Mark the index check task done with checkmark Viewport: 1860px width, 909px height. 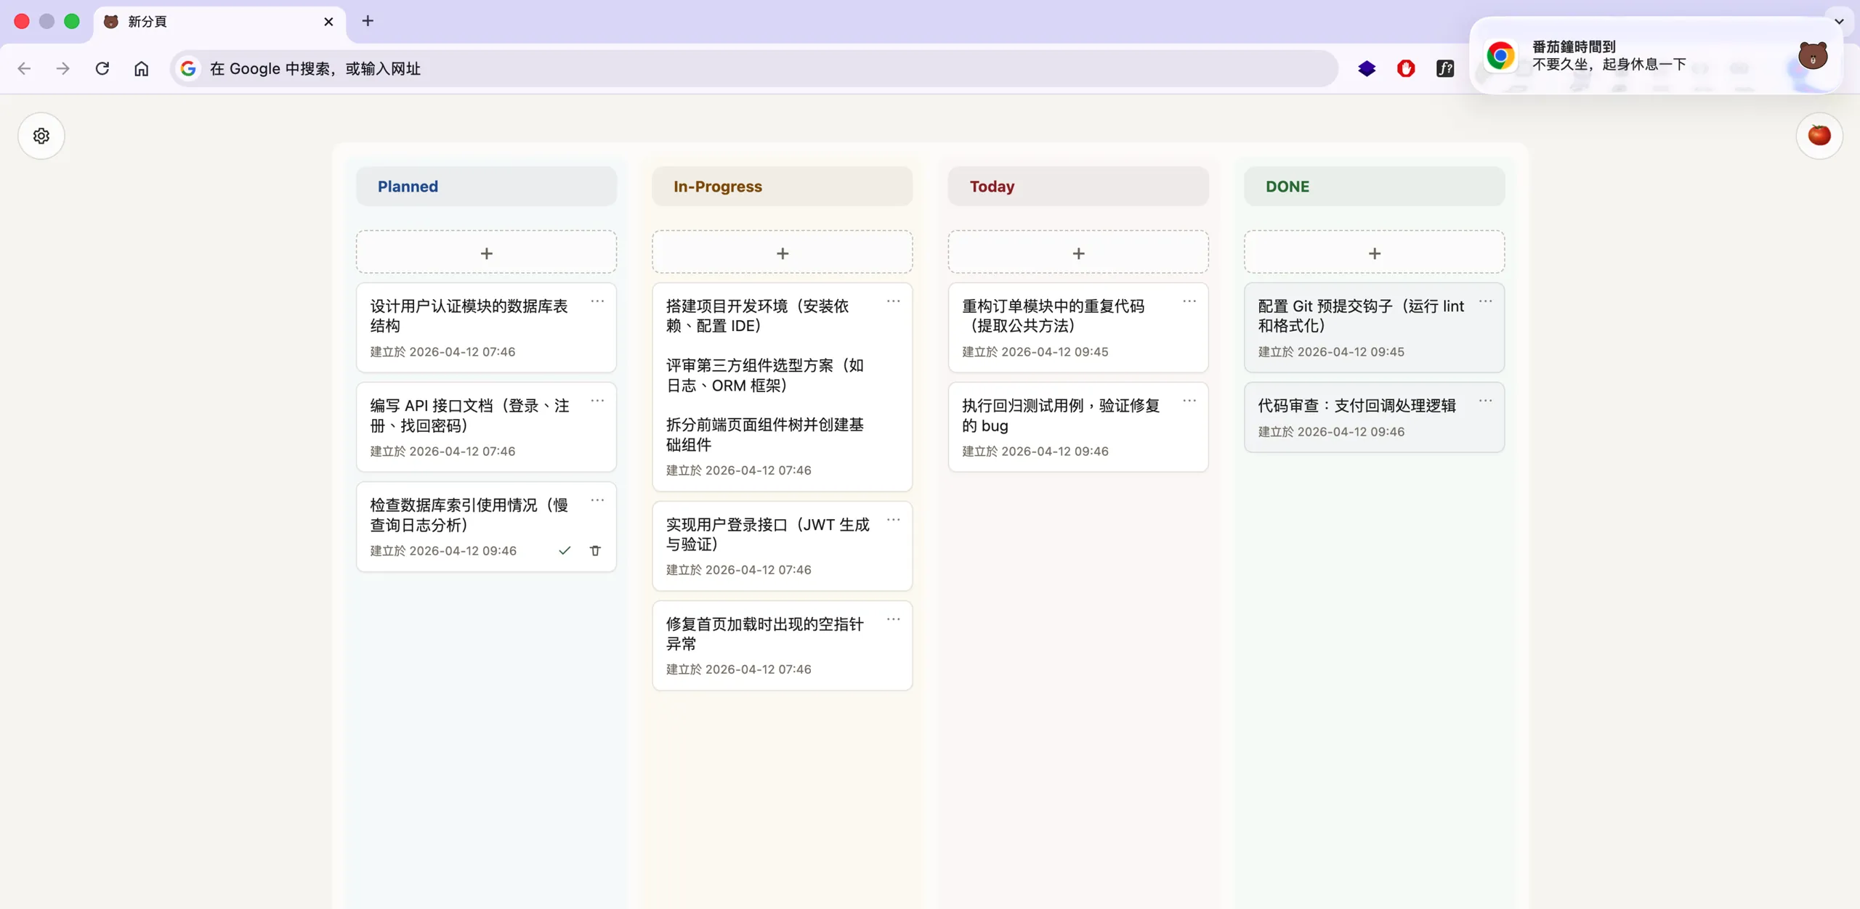(565, 550)
